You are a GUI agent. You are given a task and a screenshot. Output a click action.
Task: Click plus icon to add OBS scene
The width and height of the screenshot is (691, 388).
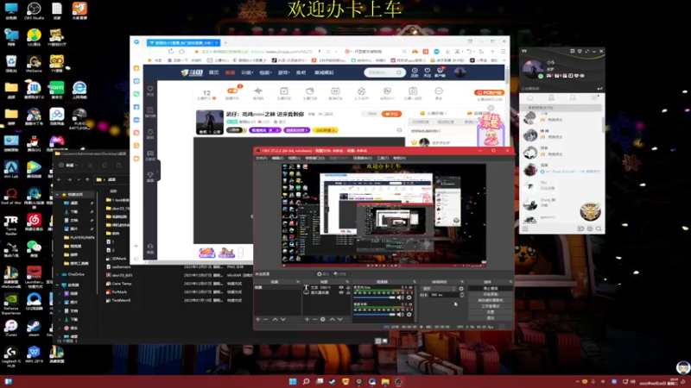tap(258, 319)
